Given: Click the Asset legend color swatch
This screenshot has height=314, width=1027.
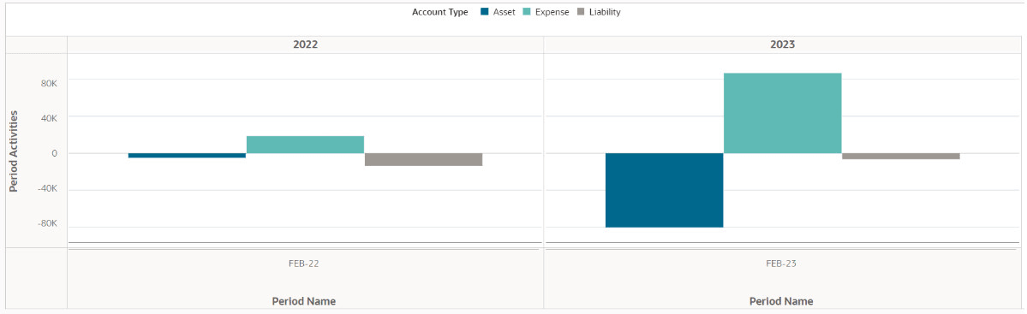Looking at the screenshot, I should [x=485, y=12].
